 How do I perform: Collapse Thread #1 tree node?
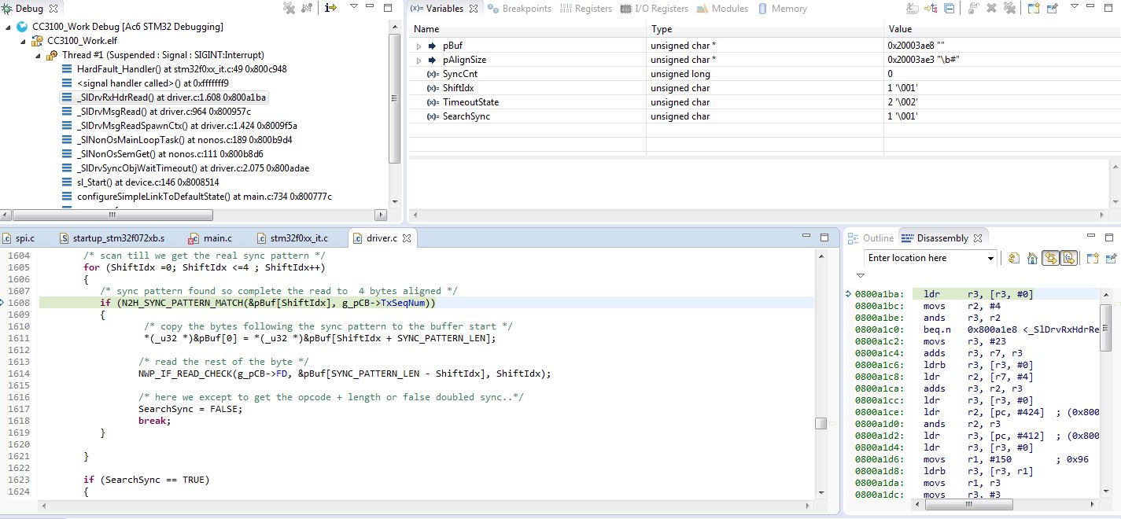39,55
